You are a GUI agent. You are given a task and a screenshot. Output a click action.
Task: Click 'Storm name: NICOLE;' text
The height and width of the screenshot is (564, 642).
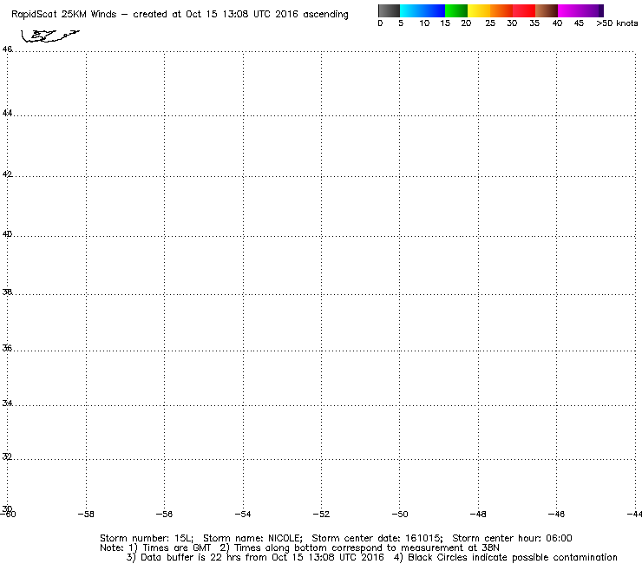(252, 538)
